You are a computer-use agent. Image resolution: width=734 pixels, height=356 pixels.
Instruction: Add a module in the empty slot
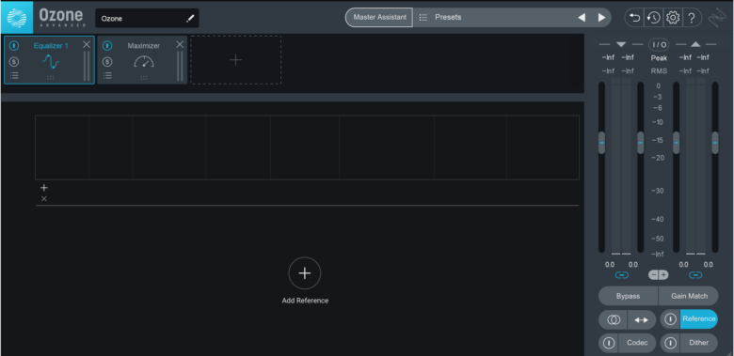click(x=235, y=60)
